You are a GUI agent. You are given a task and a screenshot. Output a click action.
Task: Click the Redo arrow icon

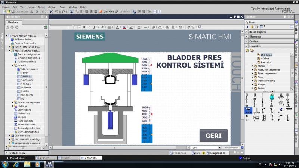click(64, 12)
